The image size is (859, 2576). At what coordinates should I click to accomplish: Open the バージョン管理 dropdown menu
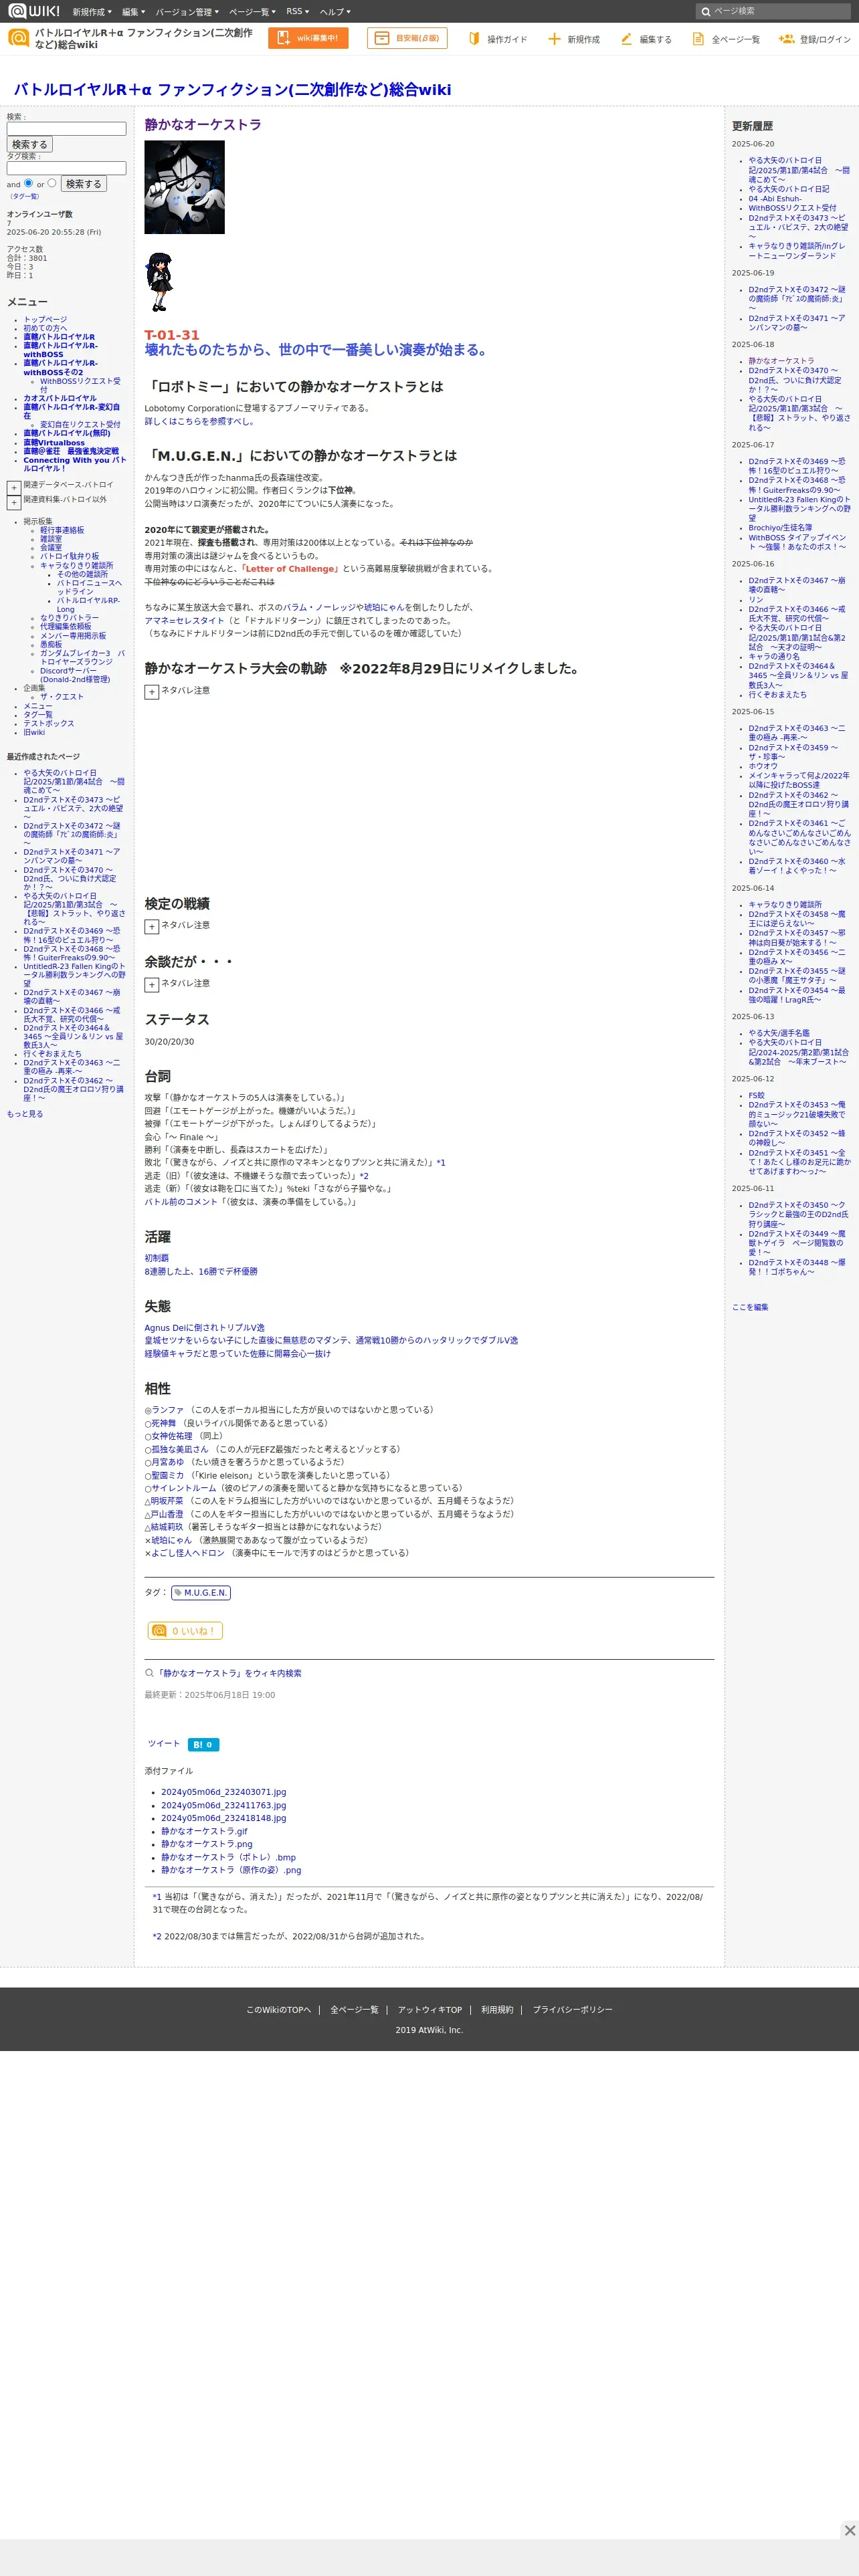click(187, 11)
